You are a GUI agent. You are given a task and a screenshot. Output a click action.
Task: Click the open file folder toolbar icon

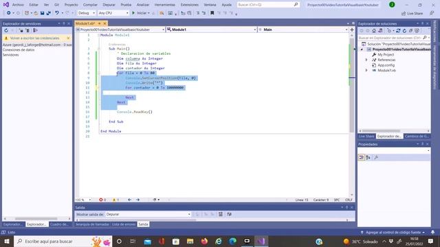click(36, 13)
